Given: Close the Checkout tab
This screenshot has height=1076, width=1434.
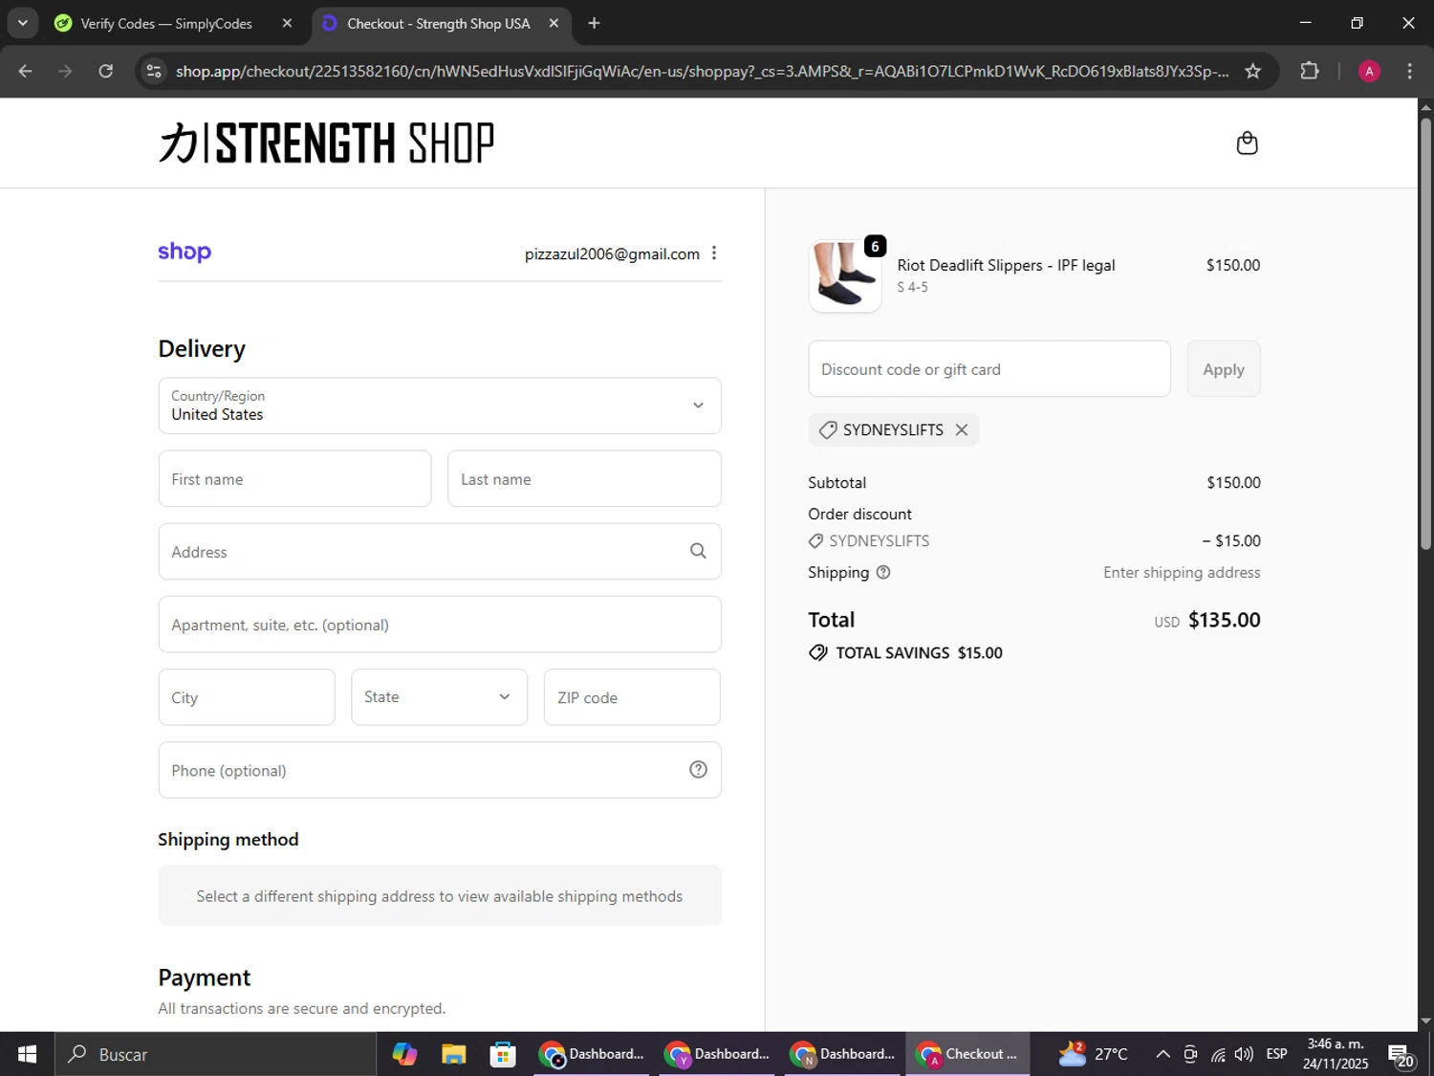Looking at the screenshot, I should [x=554, y=23].
